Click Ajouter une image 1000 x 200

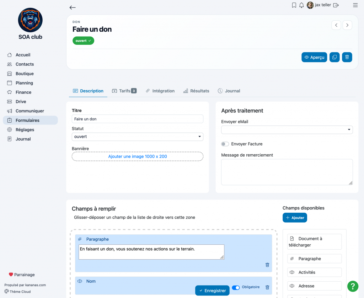click(138, 156)
